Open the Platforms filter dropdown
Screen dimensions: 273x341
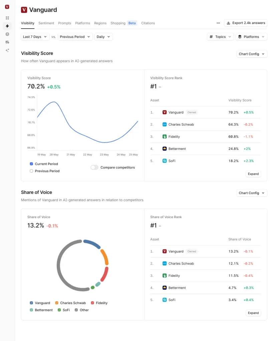click(251, 37)
